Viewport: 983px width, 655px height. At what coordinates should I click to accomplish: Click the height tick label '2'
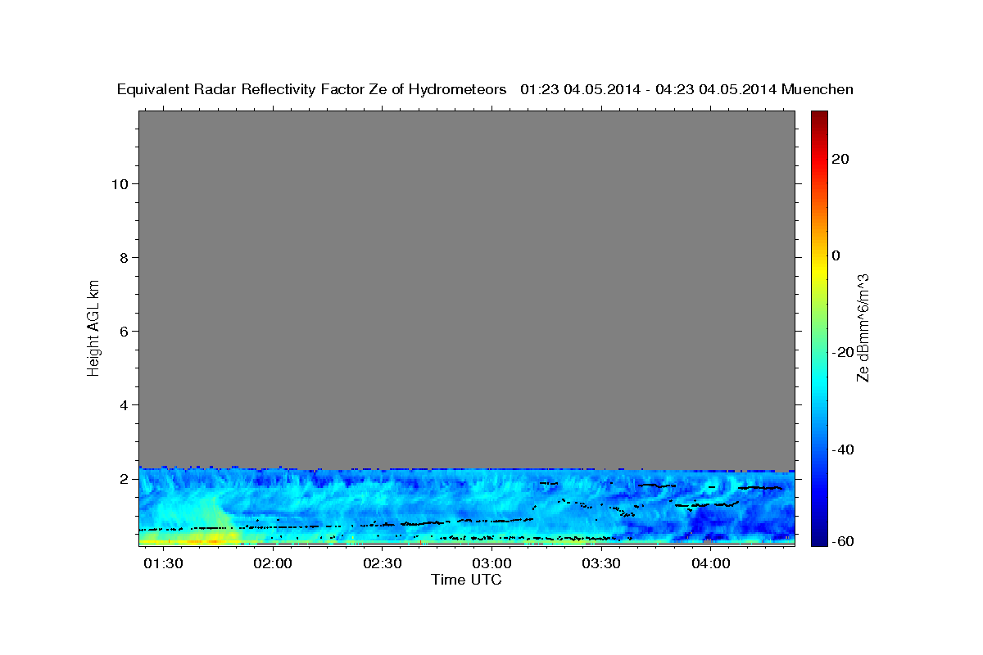(125, 479)
